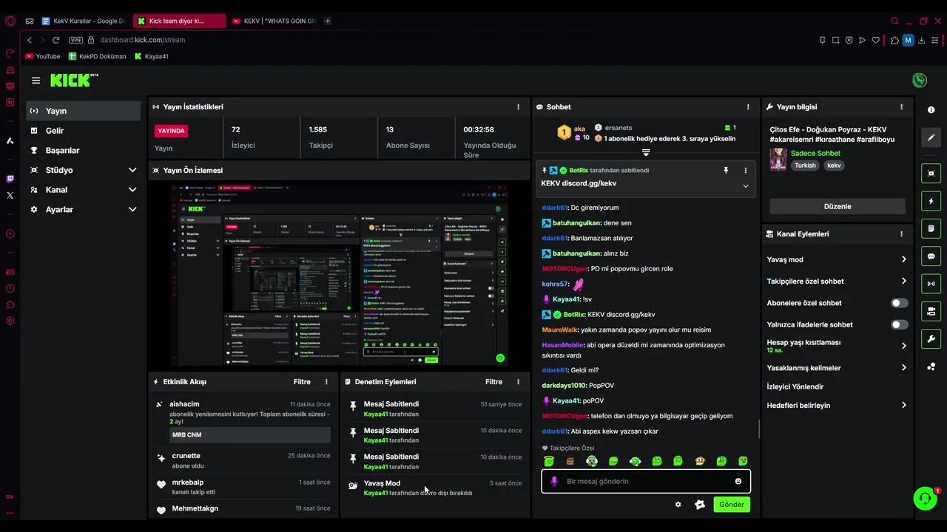Open Sohbet panel three-dot menu
Screen dimensions: 947x532
tap(748, 107)
